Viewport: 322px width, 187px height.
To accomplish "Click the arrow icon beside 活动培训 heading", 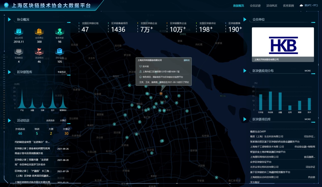I will pyautogui.click(x=9, y=121).
